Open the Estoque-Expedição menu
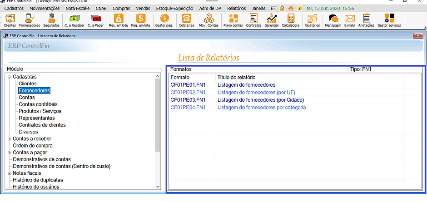The image size is (427, 202). pos(174,9)
